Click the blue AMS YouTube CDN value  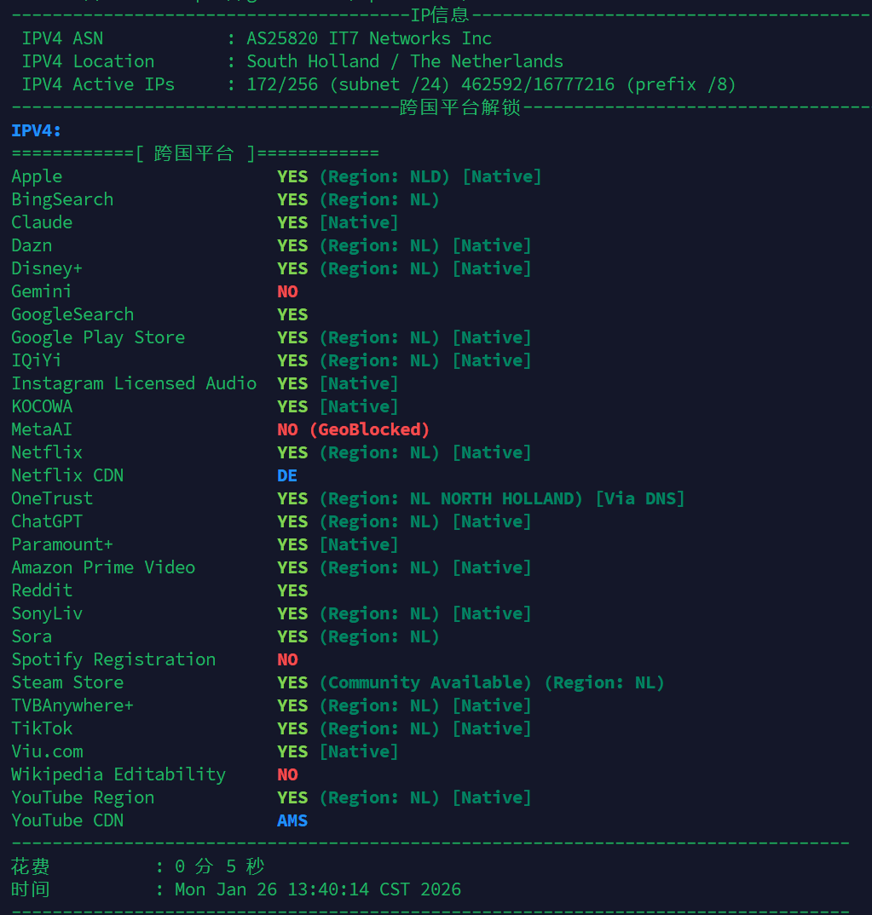pyautogui.click(x=292, y=820)
